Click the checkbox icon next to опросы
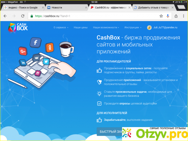The height and width of the screenshot is (141, 188). click(x=99, y=104)
